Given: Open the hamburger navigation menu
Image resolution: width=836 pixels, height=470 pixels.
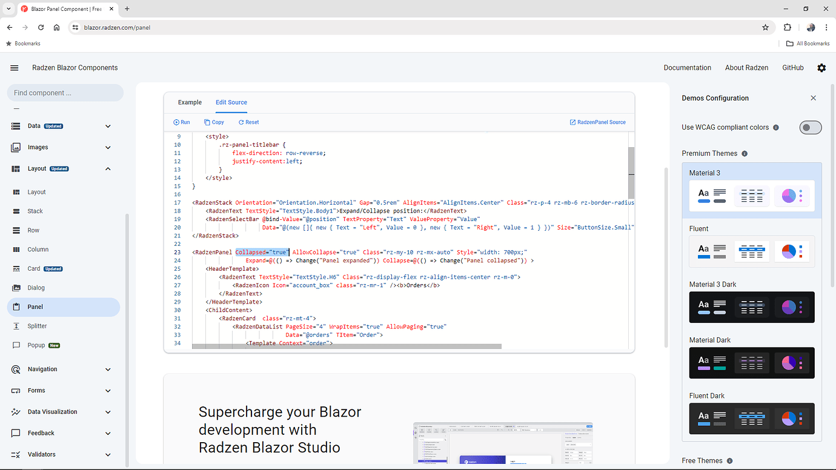Looking at the screenshot, I should pyautogui.click(x=14, y=67).
